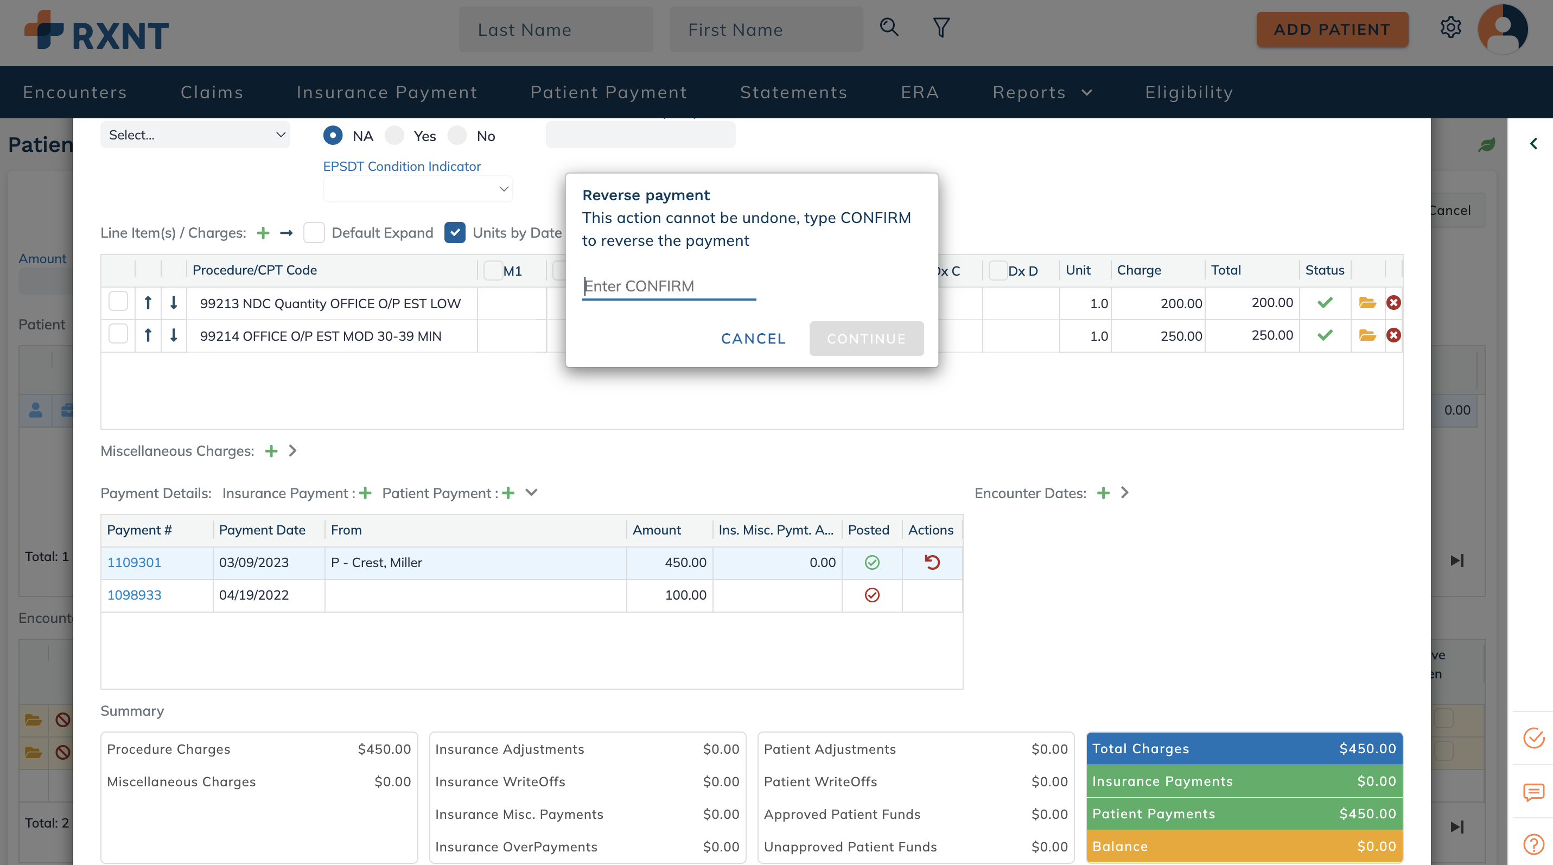Delete the 99214 line item
This screenshot has height=865, width=1553.
pos(1393,335)
